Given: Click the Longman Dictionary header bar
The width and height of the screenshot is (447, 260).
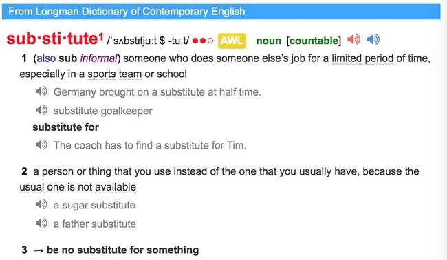Looking at the screenshot, I should (221, 12).
